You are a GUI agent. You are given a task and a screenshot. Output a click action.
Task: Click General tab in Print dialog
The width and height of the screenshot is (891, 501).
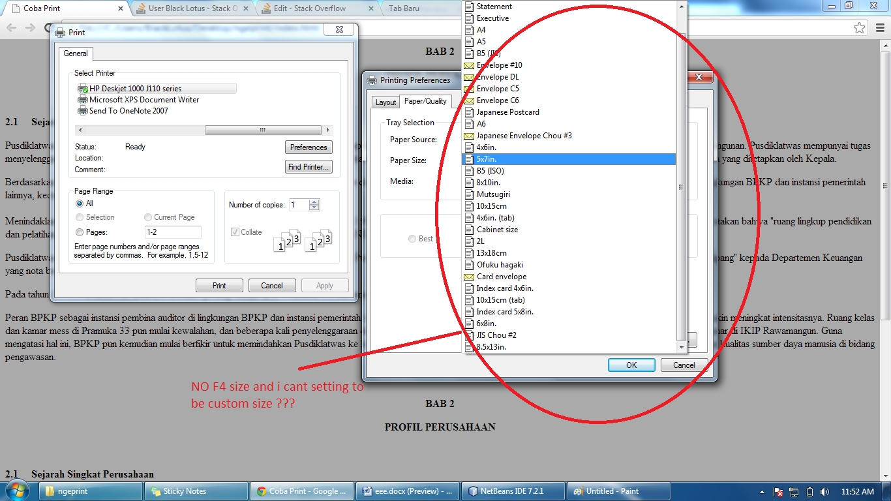tap(76, 53)
